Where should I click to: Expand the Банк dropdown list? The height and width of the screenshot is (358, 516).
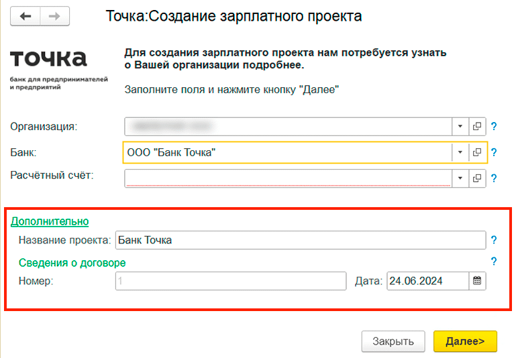click(x=460, y=152)
